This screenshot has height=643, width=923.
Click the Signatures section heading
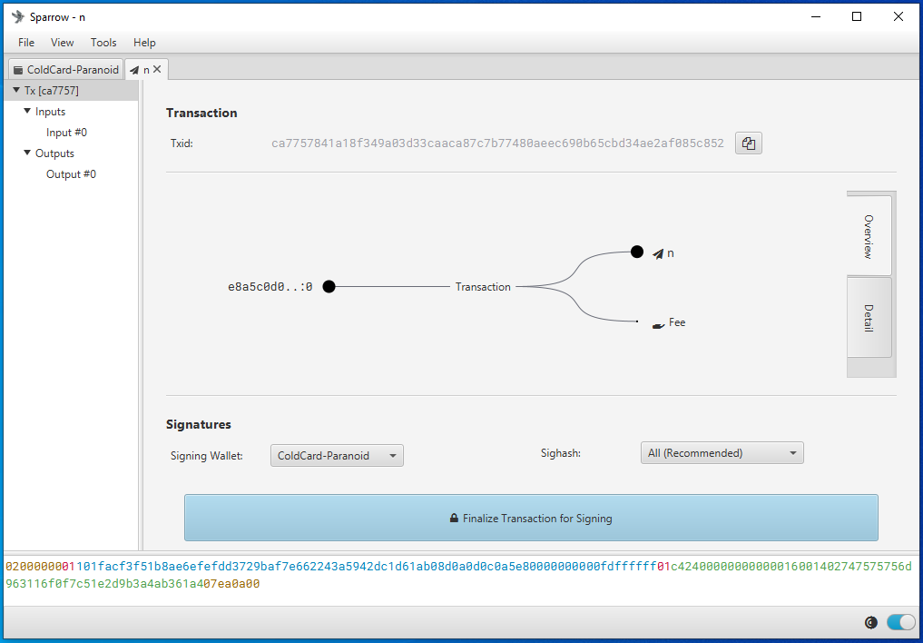click(x=199, y=424)
